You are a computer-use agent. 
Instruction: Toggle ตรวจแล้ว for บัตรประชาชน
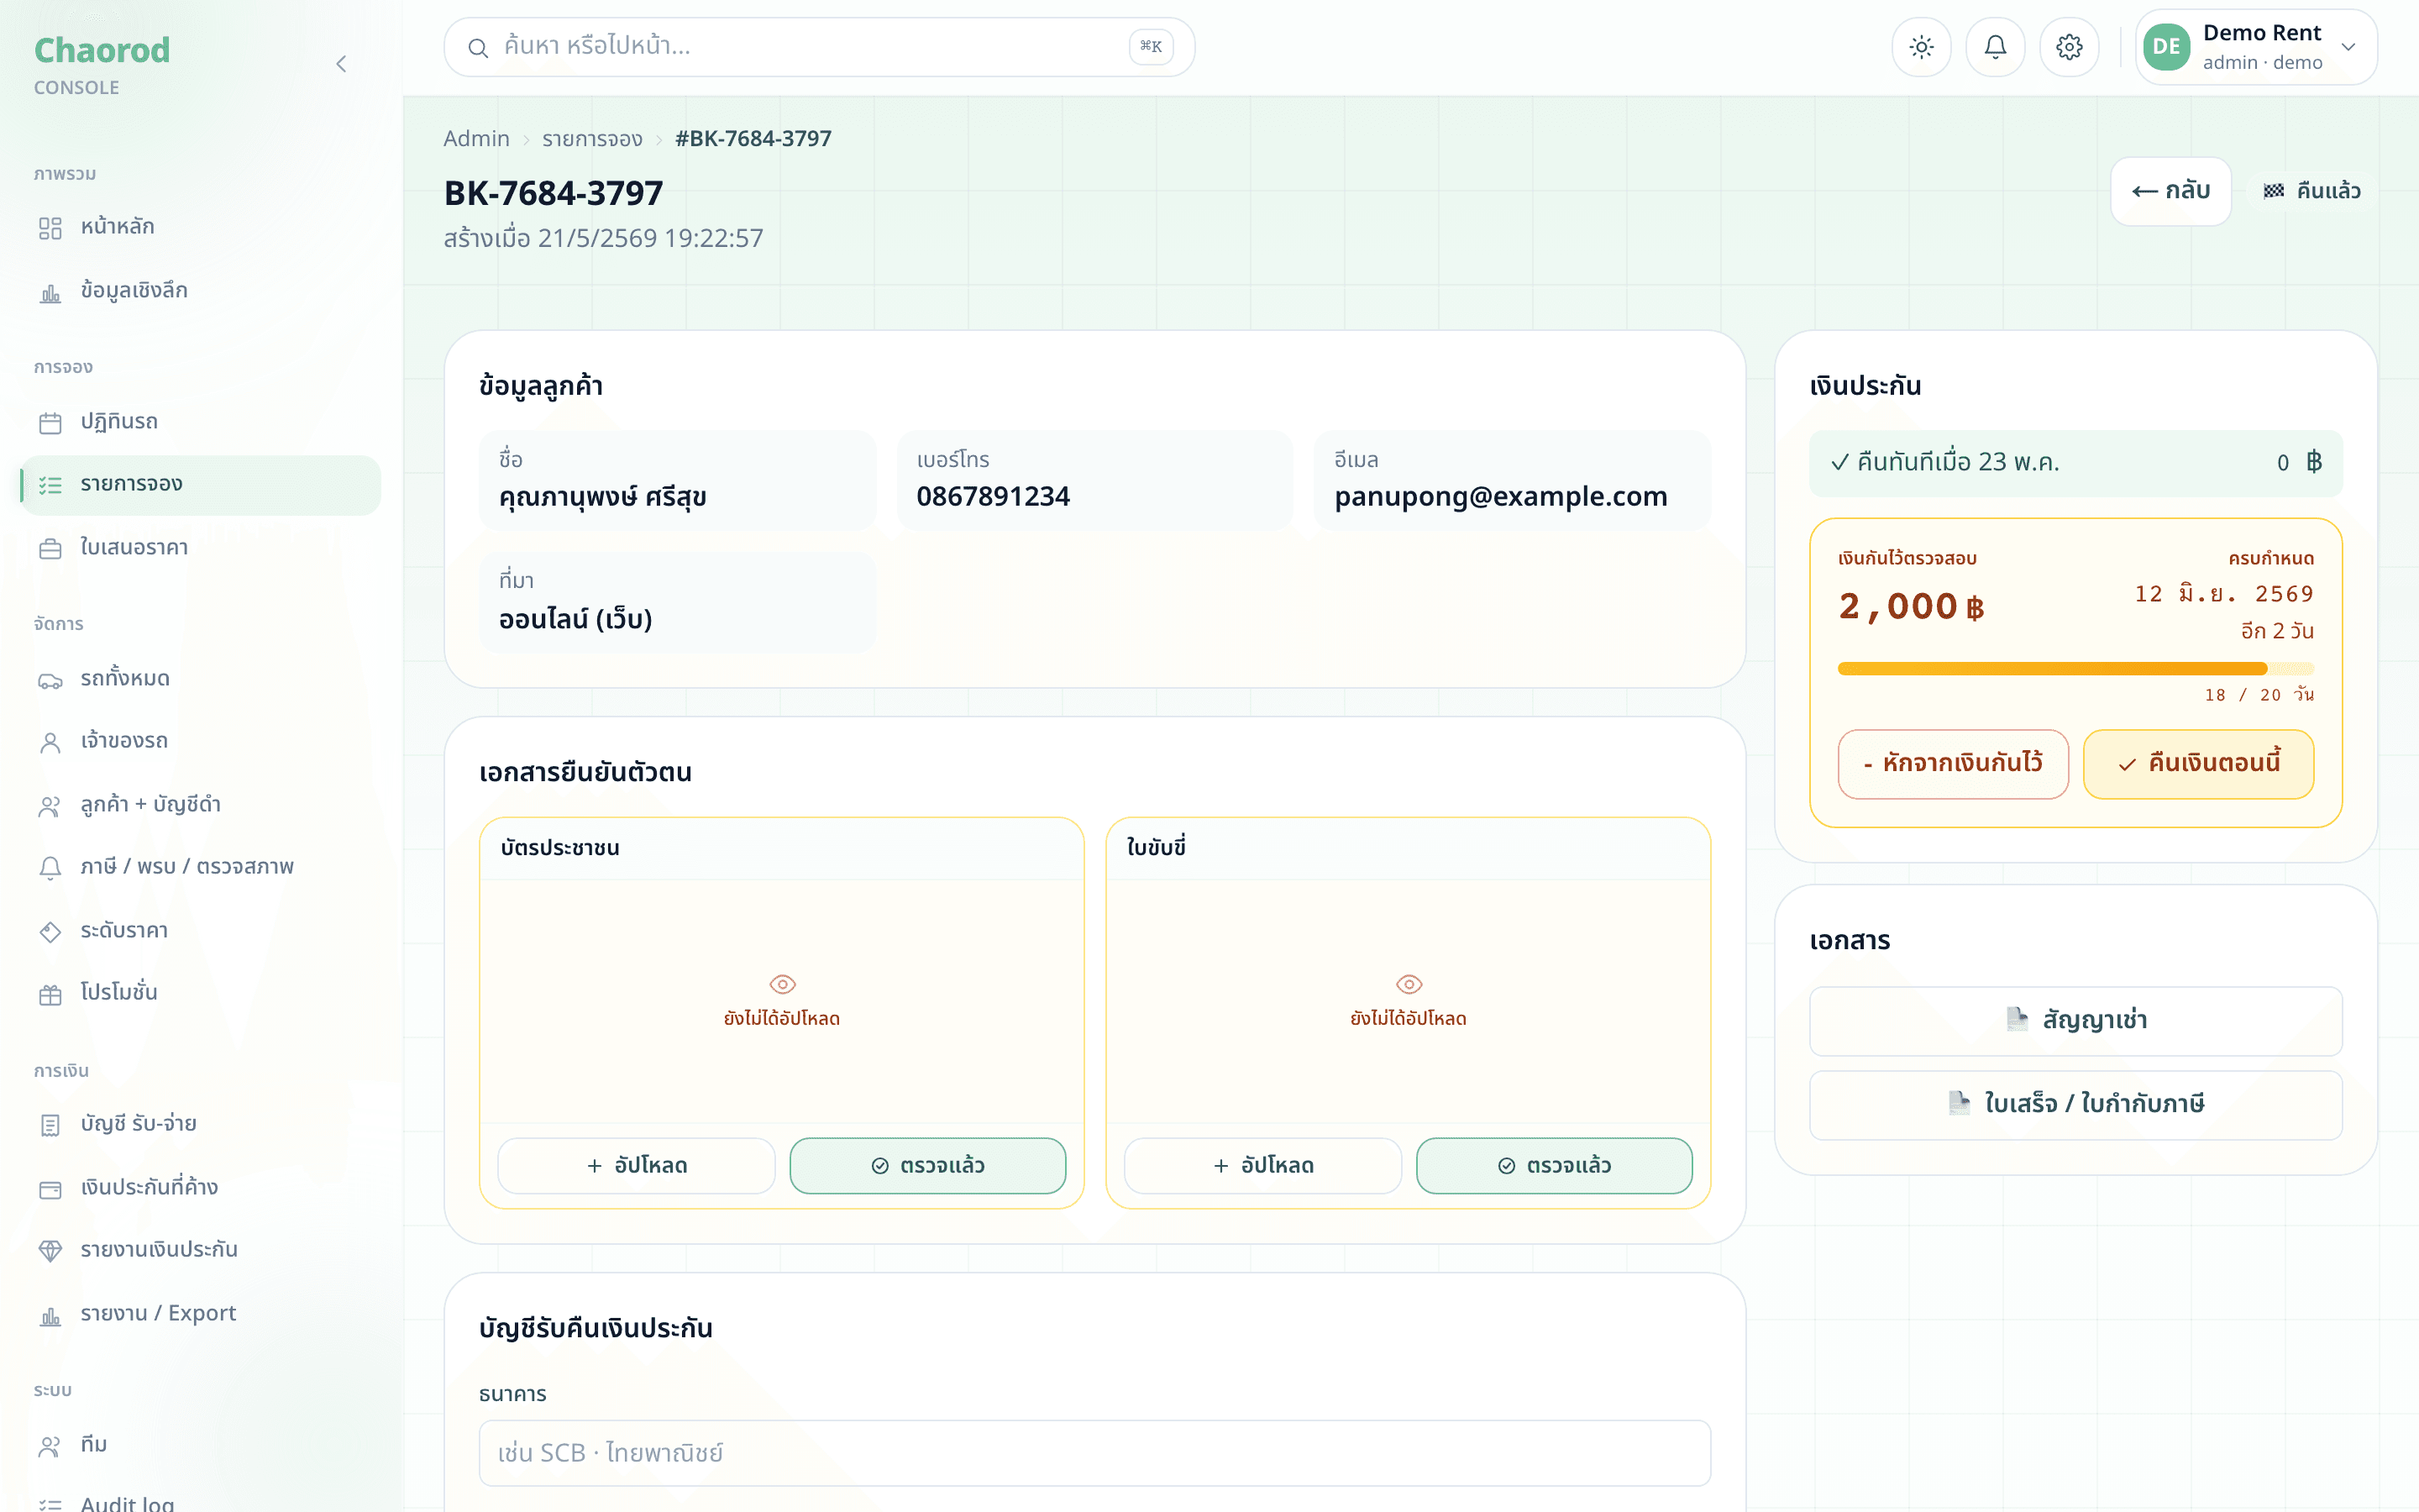coord(927,1166)
